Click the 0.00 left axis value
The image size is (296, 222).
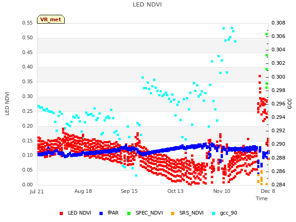(28, 185)
